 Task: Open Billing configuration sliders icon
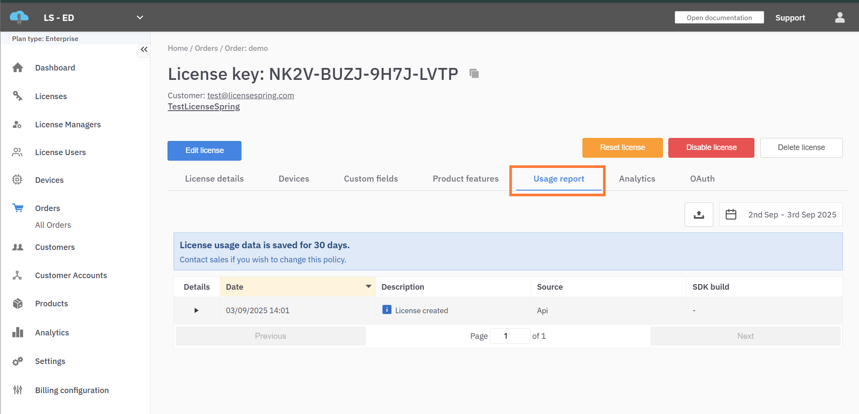tap(18, 390)
